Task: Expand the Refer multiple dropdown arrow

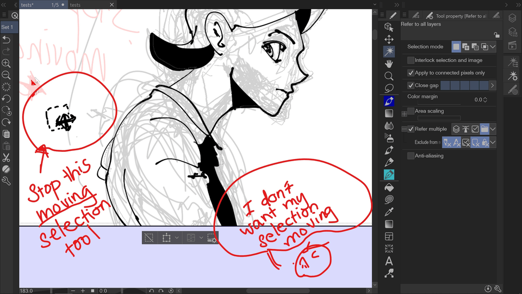Action: [493, 129]
